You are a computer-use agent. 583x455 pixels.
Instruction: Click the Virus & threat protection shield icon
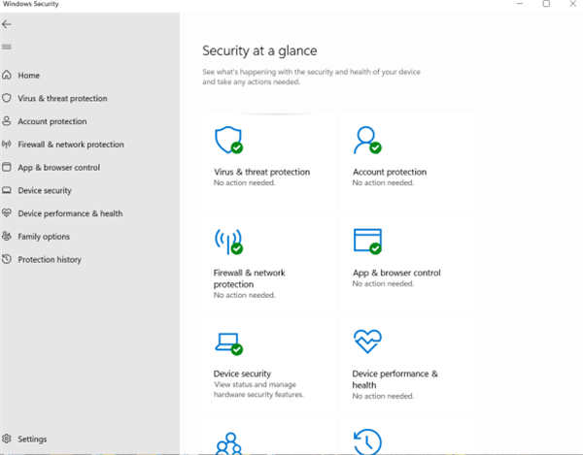(227, 141)
